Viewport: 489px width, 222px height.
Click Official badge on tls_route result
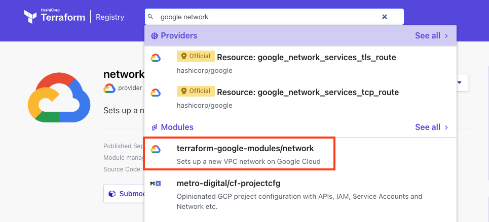pos(196,56)
